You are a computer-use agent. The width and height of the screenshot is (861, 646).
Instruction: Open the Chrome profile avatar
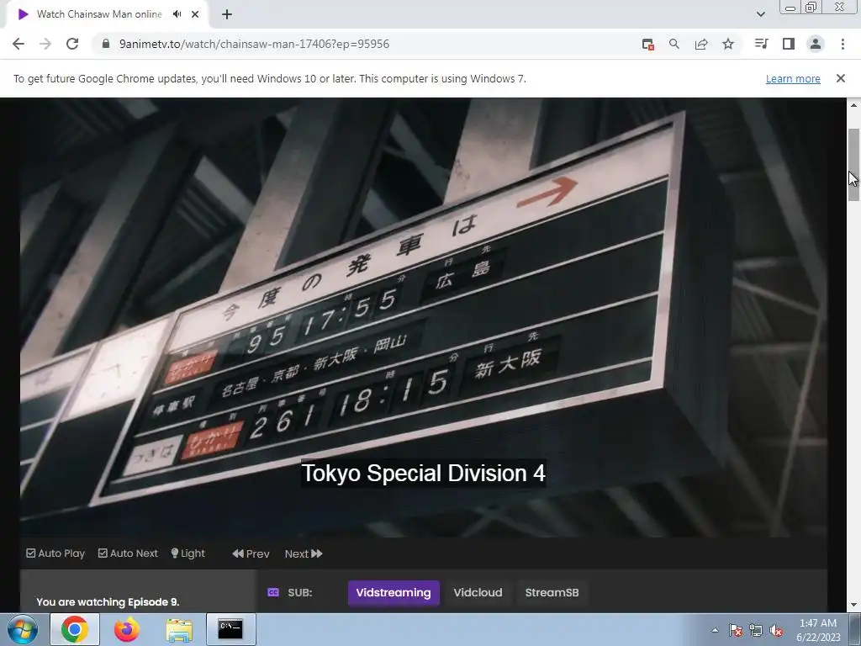816,44
